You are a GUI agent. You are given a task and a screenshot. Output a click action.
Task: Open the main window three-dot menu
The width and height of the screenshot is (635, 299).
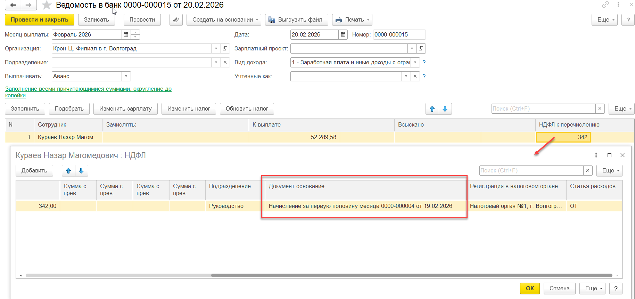(x=618, y=5)
